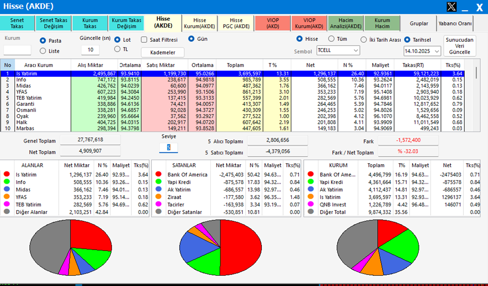
Task: Switch to the Hacim Analizi(AKDE) tab
Action: (346, 23)
